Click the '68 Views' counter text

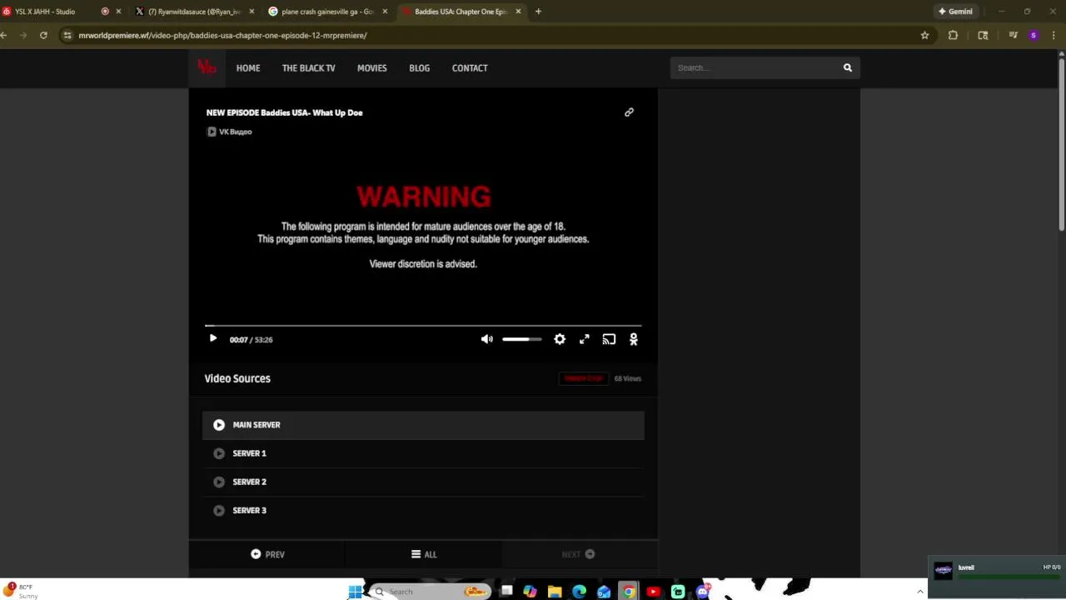627,378
